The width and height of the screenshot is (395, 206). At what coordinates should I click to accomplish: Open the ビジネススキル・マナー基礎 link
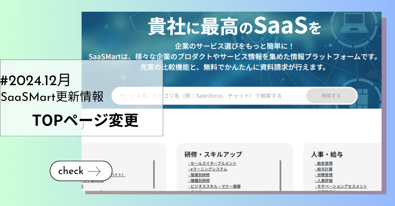click(214, 187)
